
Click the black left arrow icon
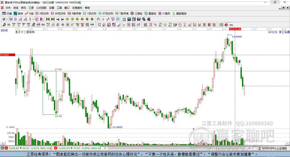coord(58,19)
